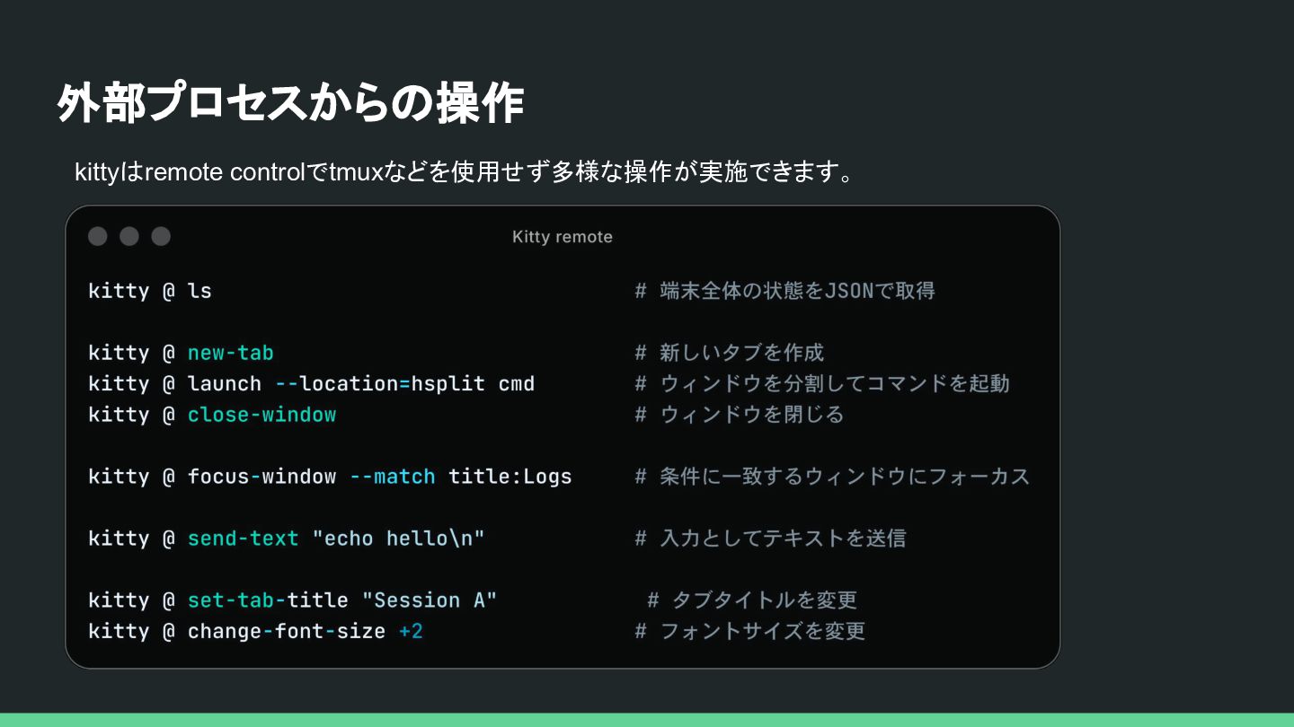Click the '+2' argument value
Screen dimensions: 1294x727
411,632
